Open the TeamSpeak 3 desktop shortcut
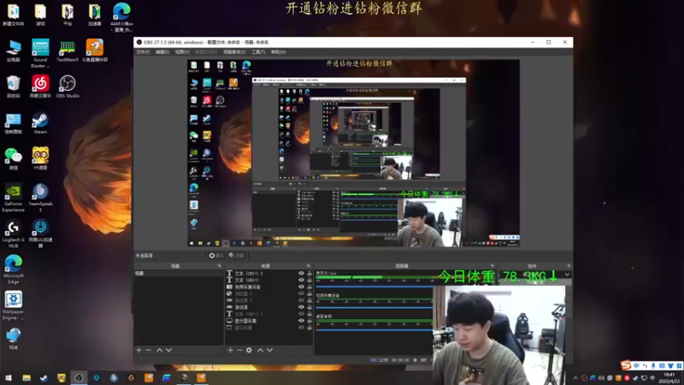Viewport: 684px width, 385px height. [40, 198]
